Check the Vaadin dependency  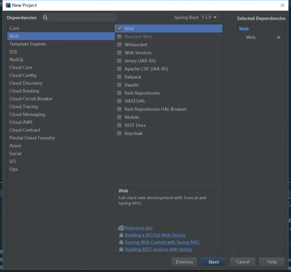(x=119, y=85)
